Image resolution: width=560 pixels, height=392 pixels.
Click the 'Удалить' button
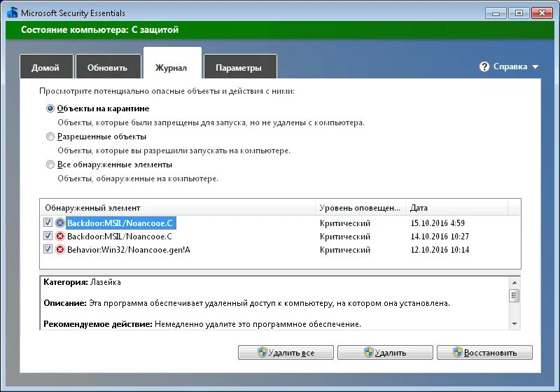click(385, 353)
